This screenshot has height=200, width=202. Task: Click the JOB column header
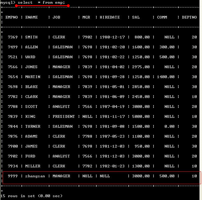click(x=56, y=17)
